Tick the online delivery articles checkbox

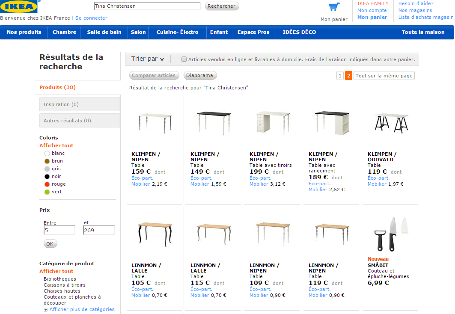pos(184,59)
